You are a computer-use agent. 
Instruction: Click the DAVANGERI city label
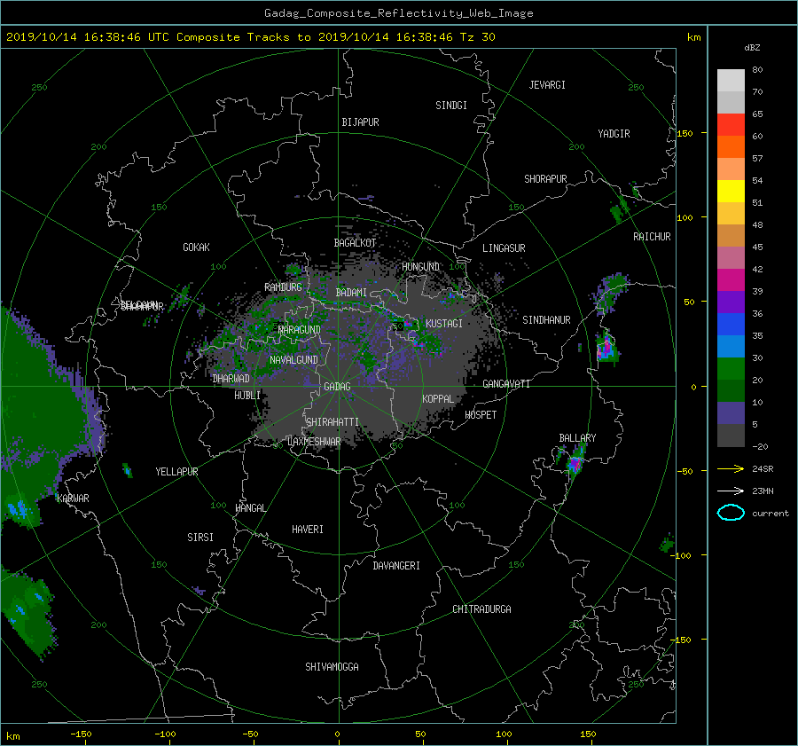(x=396, y=566)
